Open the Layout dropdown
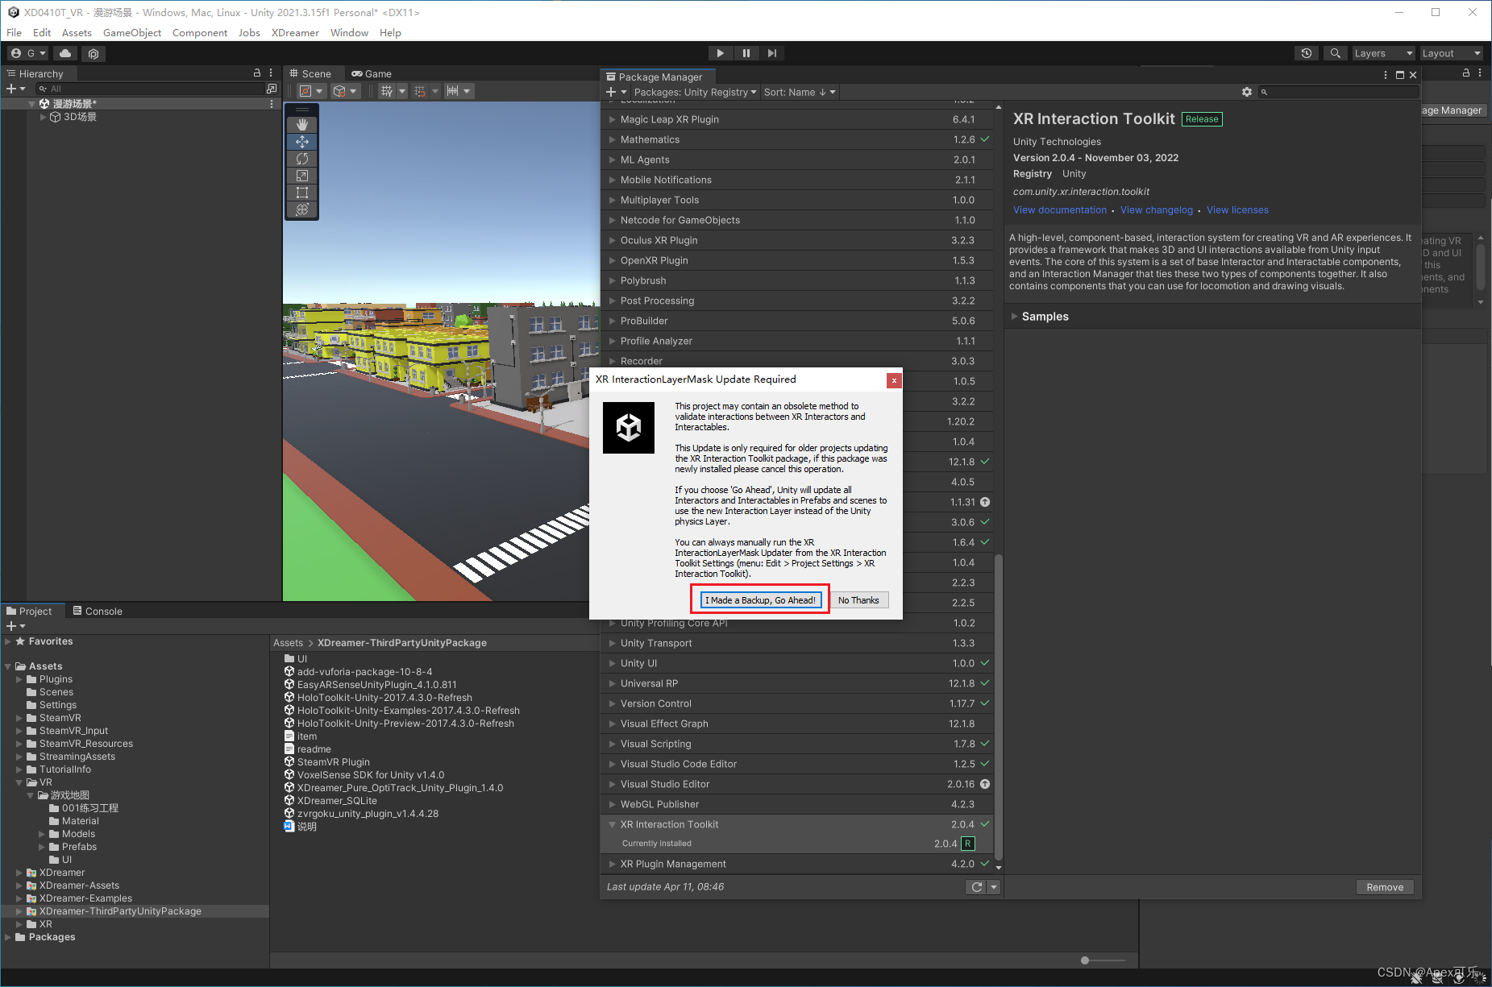1492x987 pixels. tap(1451, 53)
